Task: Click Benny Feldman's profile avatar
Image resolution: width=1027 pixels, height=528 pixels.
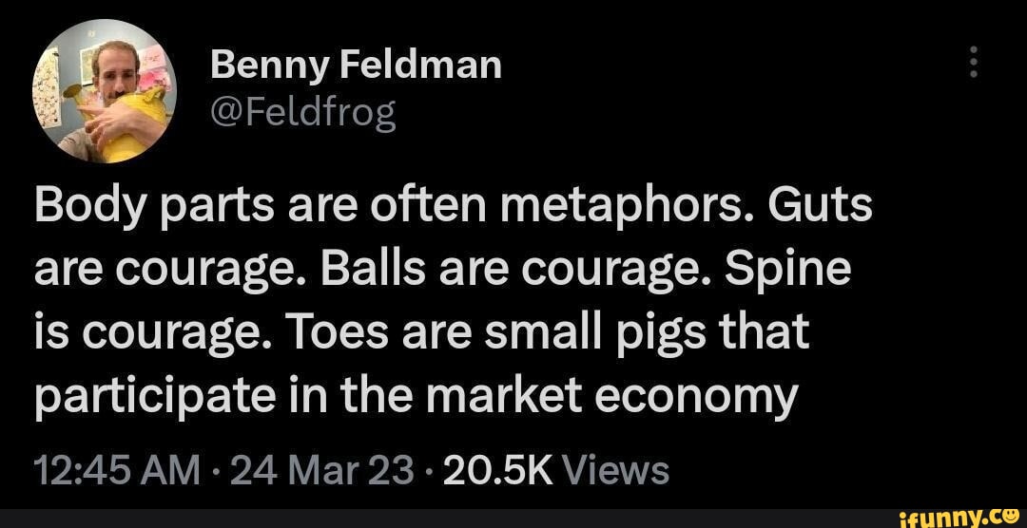Action: 104,89
